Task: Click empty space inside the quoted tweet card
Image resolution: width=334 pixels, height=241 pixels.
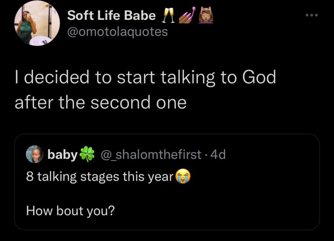Action: (x=228, y=202)
